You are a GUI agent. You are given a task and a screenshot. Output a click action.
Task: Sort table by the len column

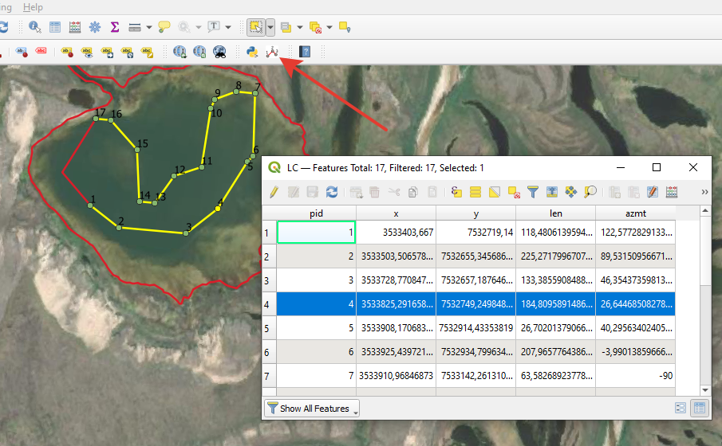[x=555, y=213]
